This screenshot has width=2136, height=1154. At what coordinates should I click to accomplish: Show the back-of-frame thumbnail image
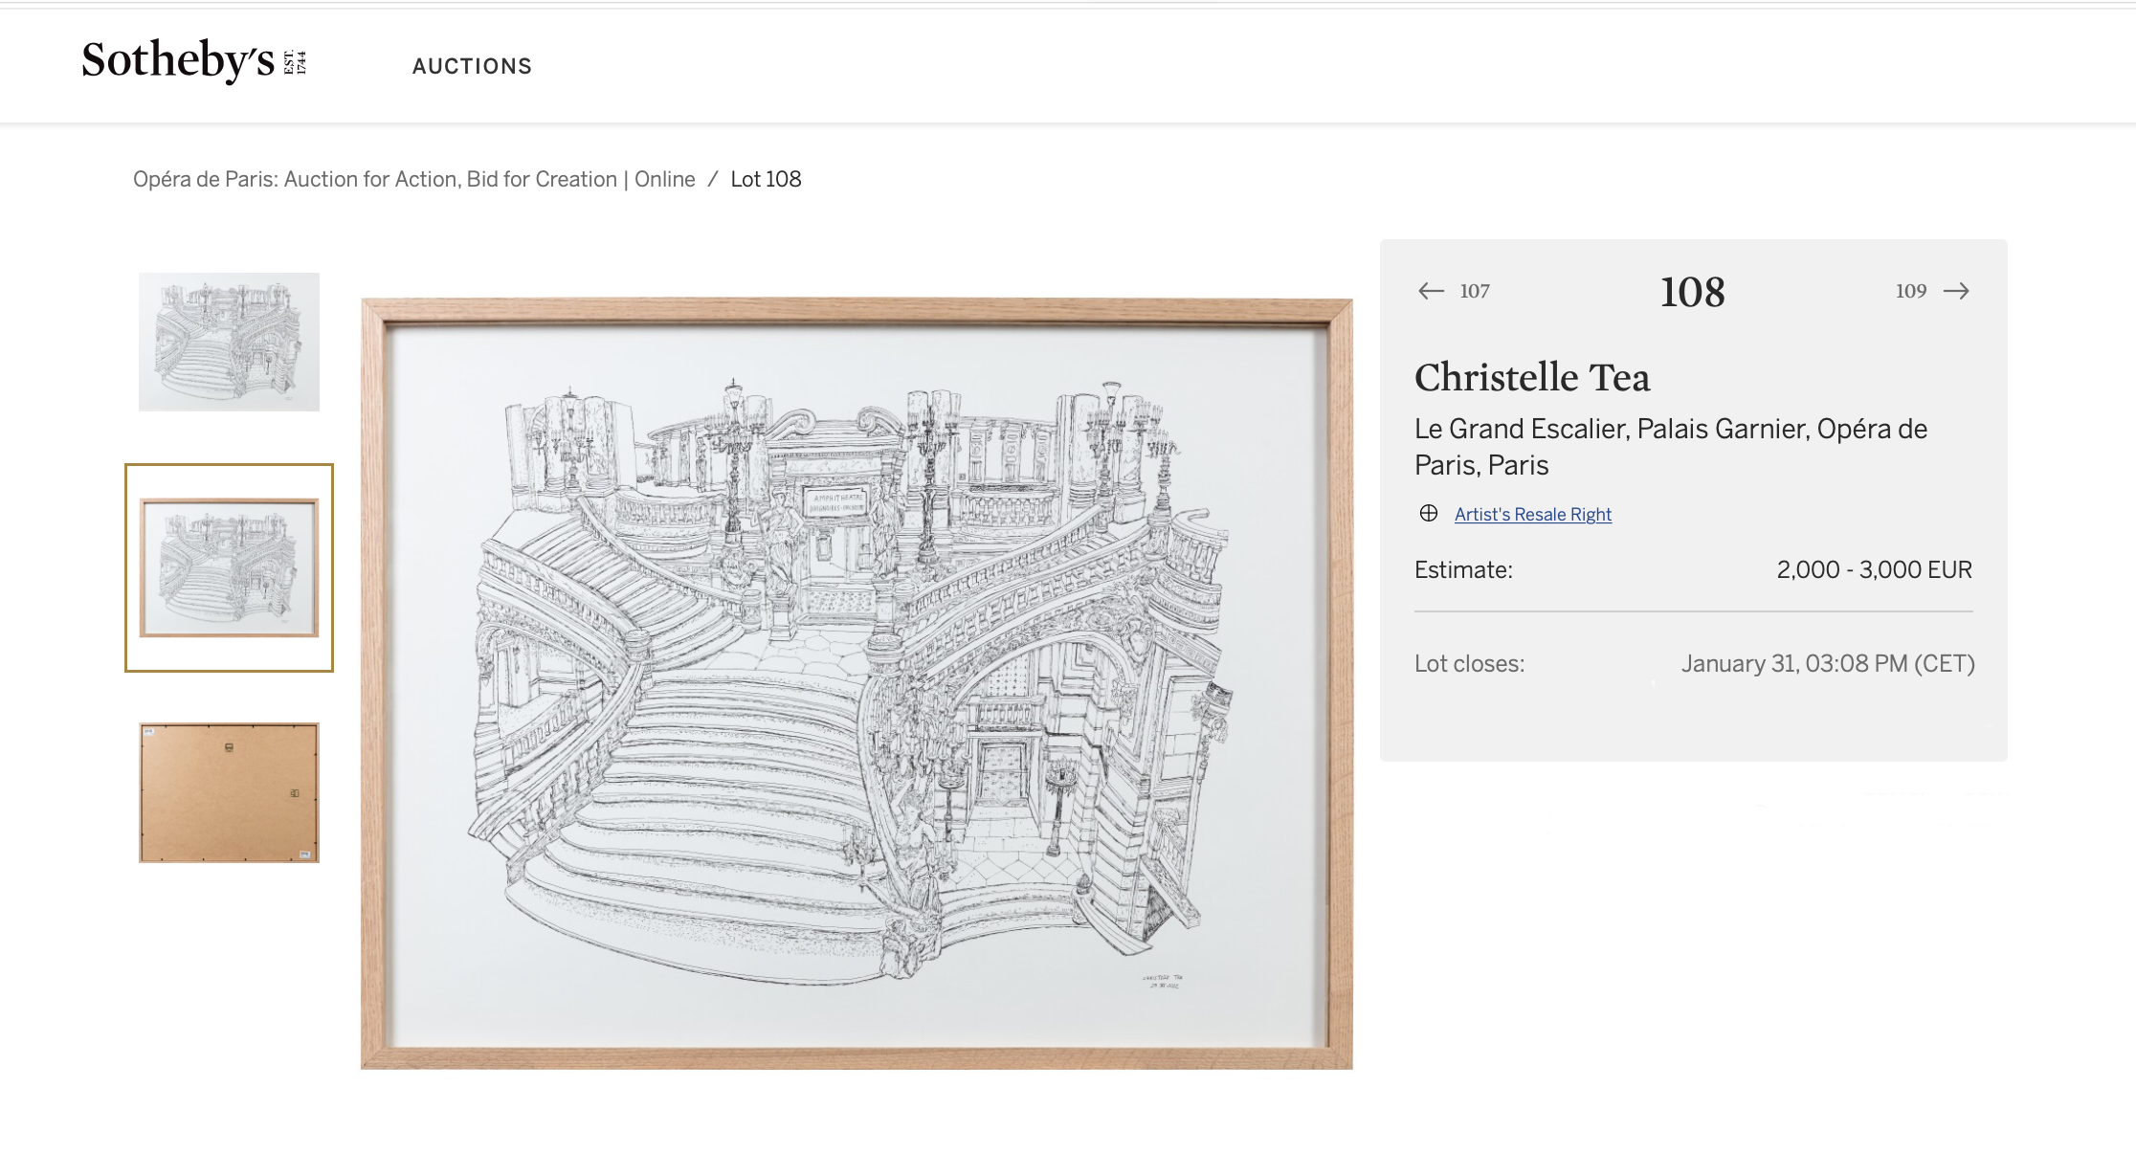point(229,792)
